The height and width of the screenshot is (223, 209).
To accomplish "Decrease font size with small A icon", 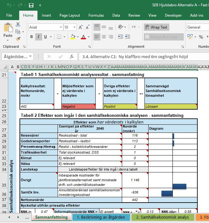I will tap(88, 27).
